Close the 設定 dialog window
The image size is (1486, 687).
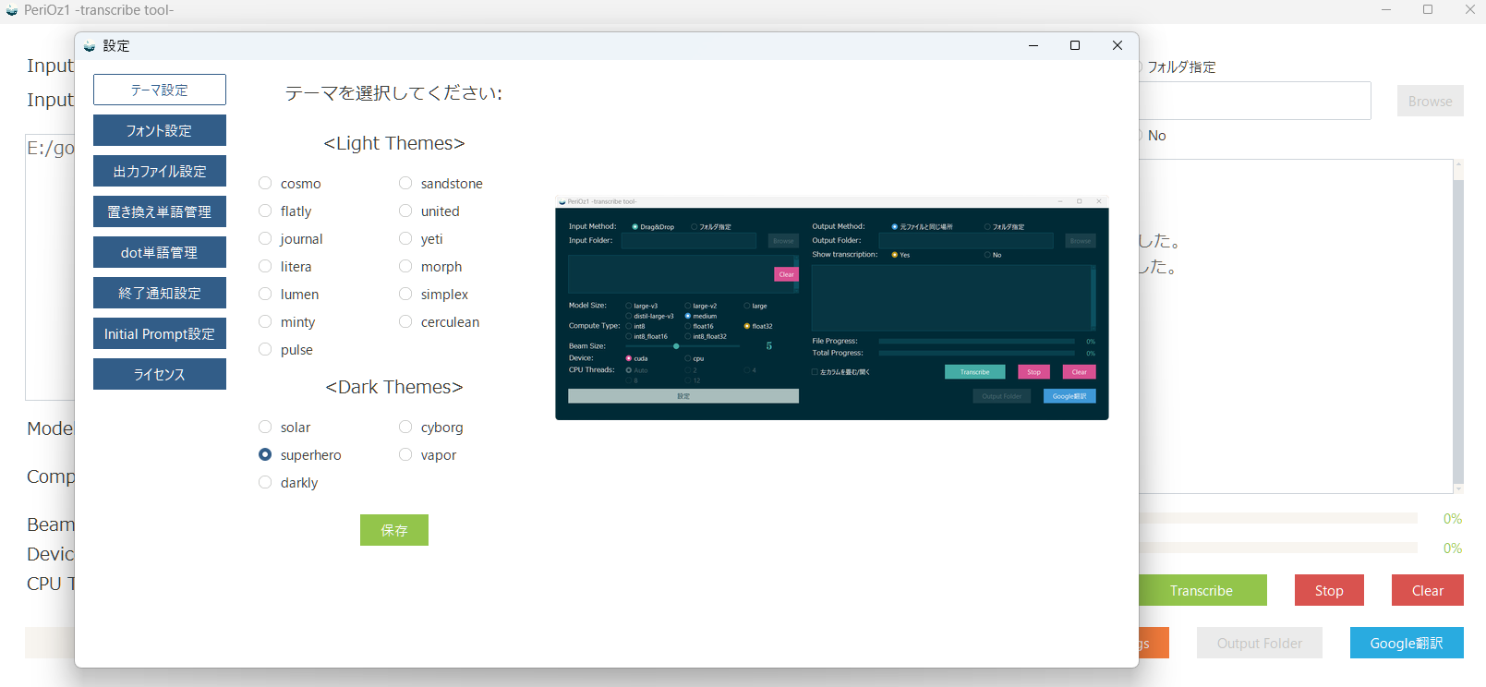click(1117, 45)
